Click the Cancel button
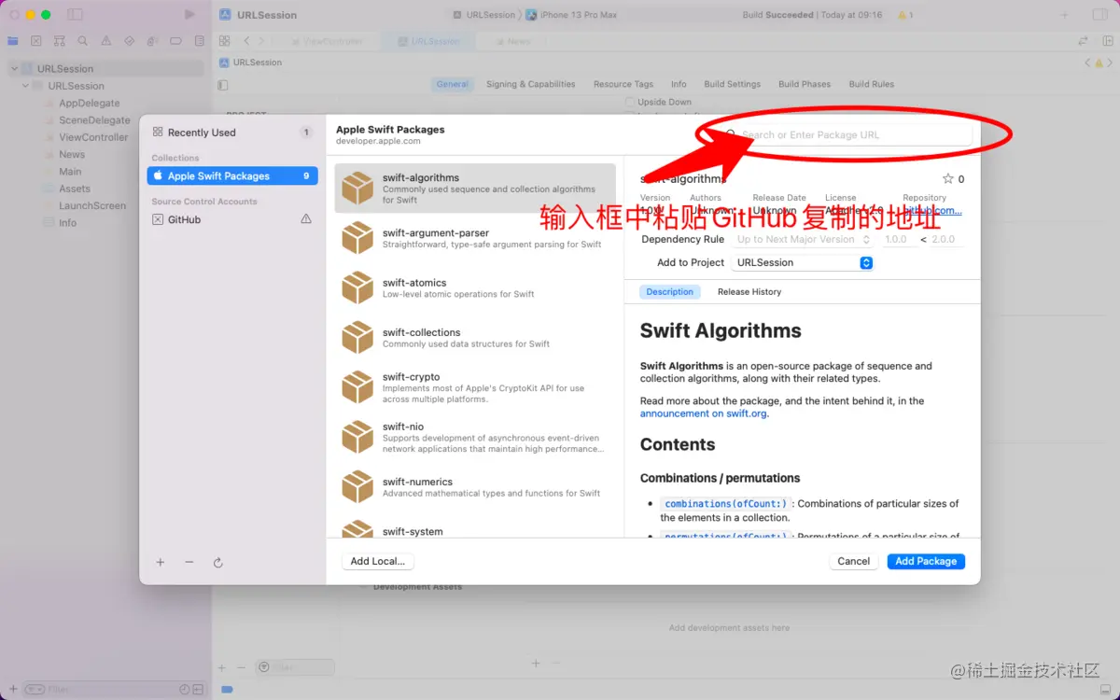 [854, 561]
